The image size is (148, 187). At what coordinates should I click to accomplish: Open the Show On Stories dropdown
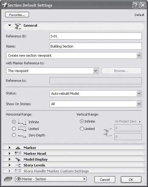(95, 104)
